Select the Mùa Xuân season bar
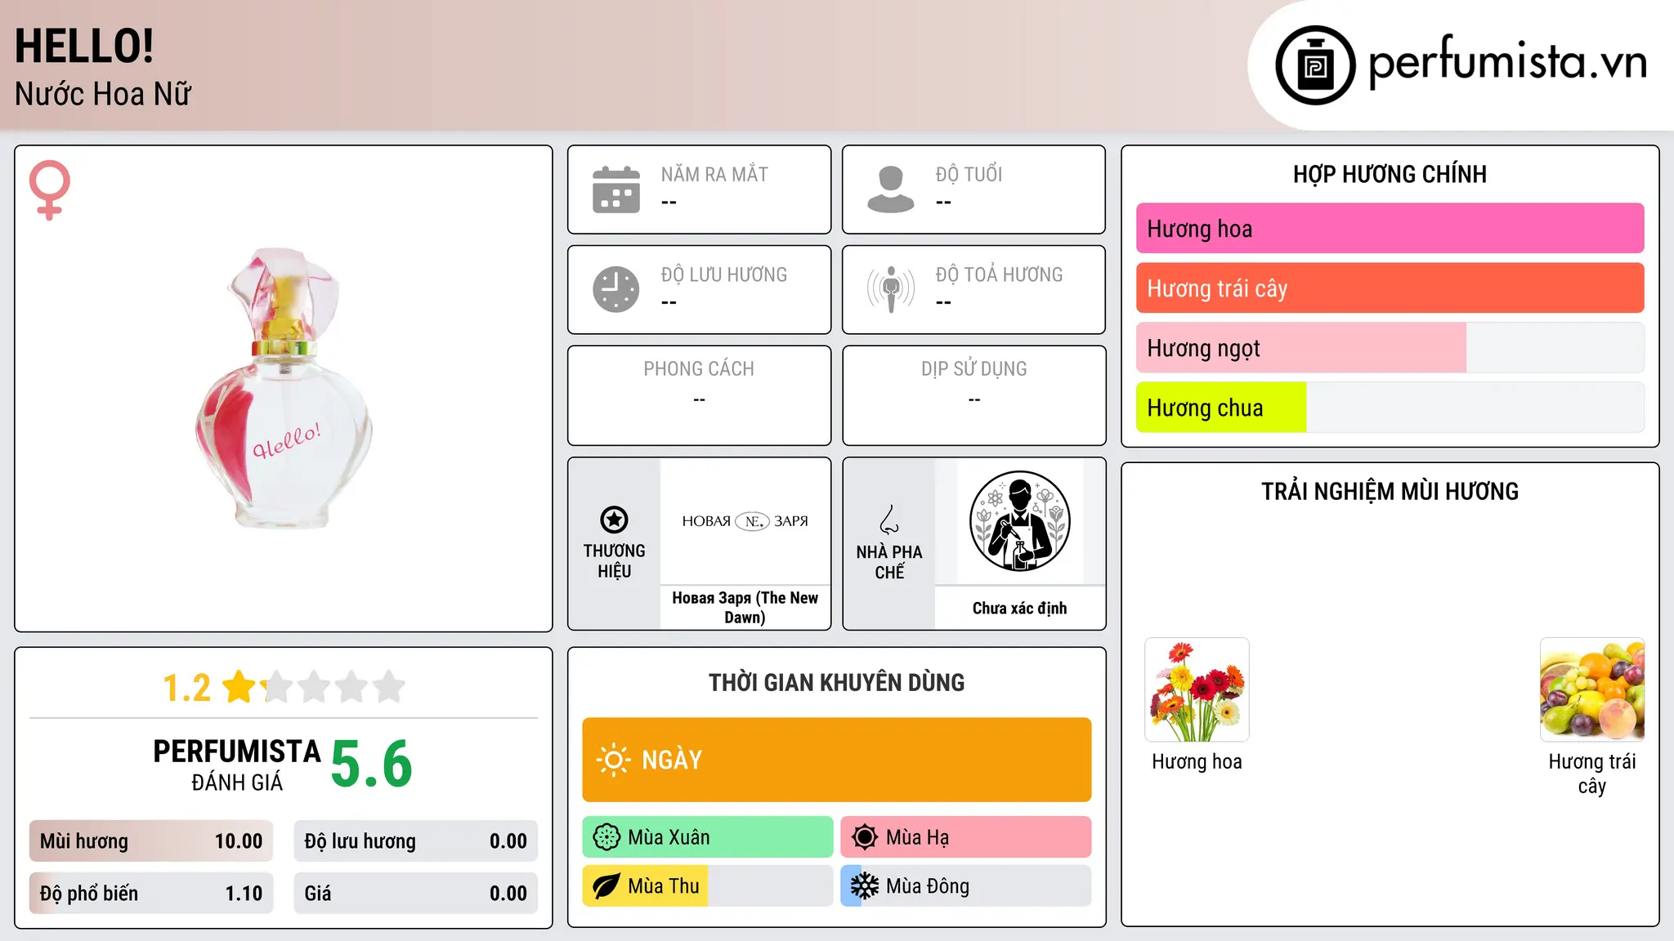1674x941 pixels. pyautogui.click(x=707, y=837)
